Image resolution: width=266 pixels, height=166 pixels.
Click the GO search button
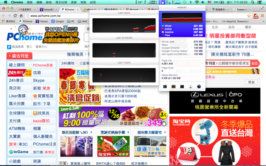coord(255,63)
